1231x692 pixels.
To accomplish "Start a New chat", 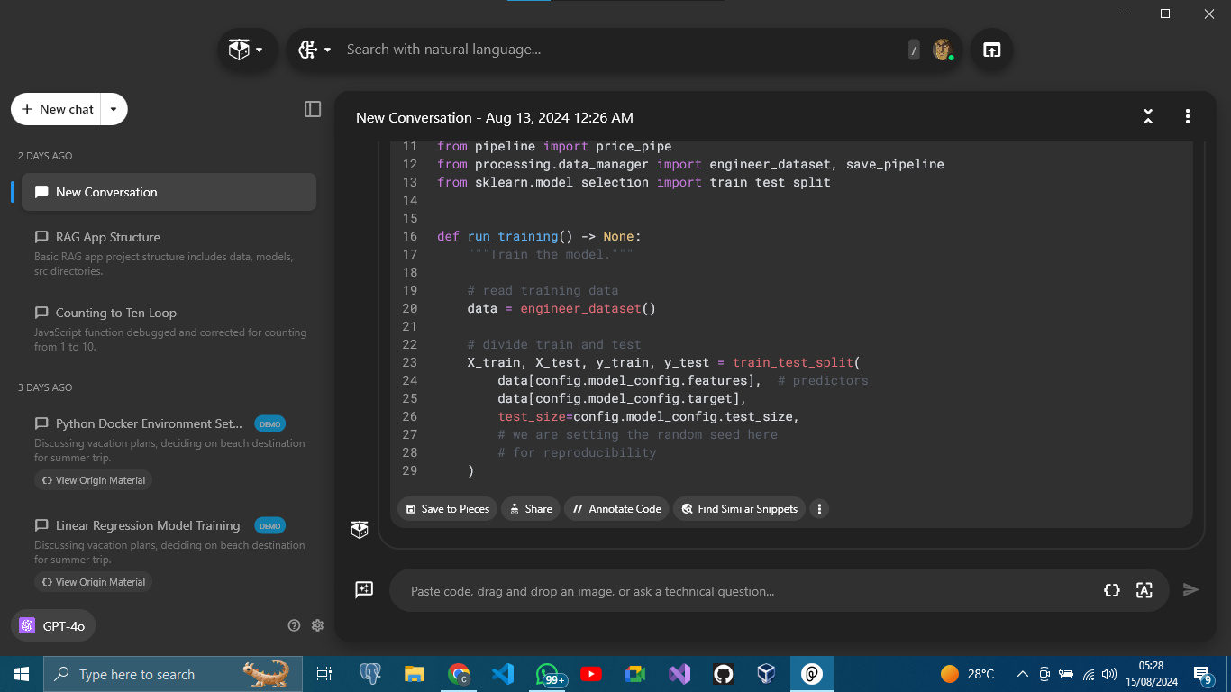I will click(x=57, y=109).
